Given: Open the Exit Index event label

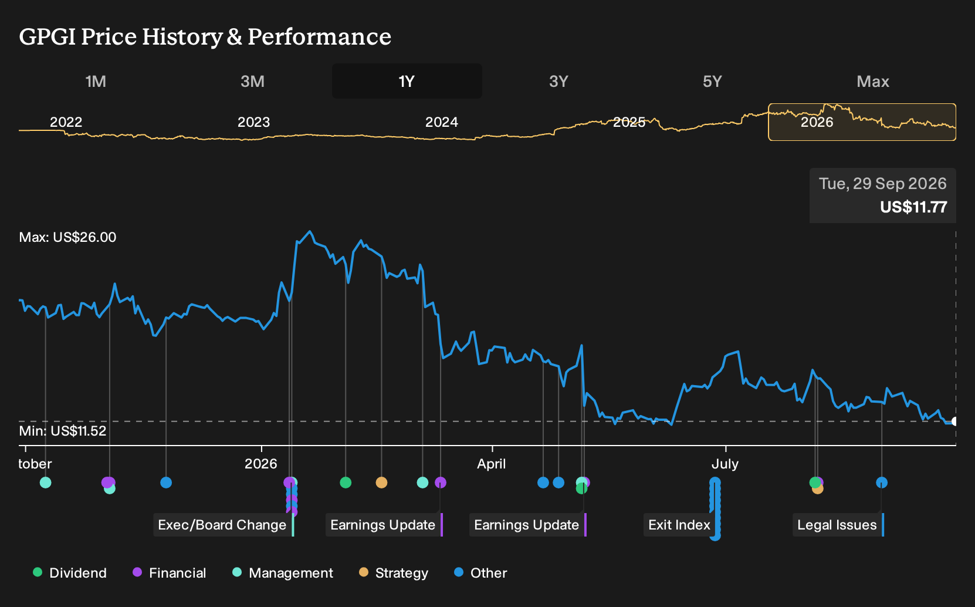Looking at the screenshot, I should tap(679, 525).
